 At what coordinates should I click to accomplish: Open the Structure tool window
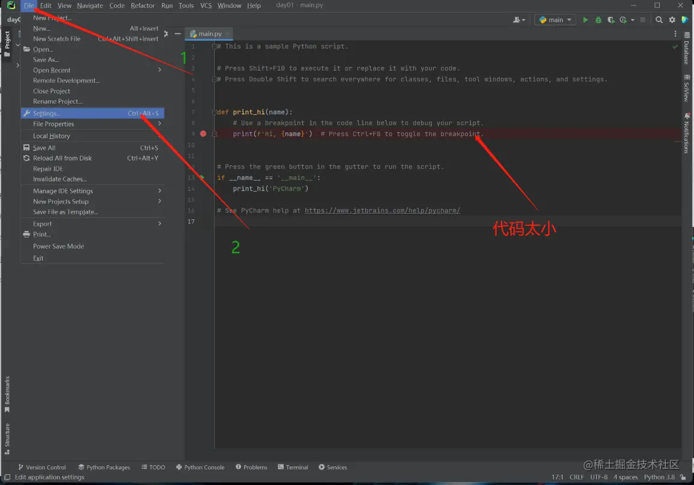tap(7, 439)
